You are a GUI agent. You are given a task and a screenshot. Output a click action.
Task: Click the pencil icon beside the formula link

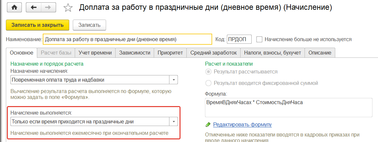[208, 125]
